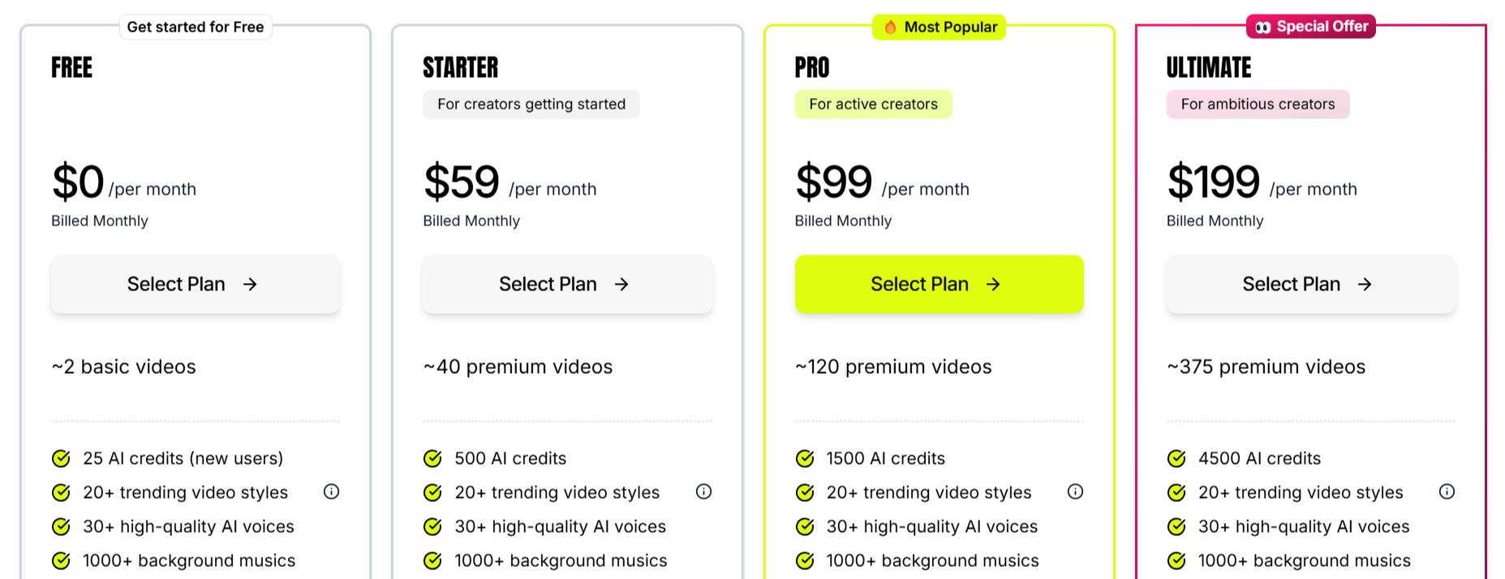
Task: Open Pro plan's trending video styles info icon
Action: (1075, 491)
